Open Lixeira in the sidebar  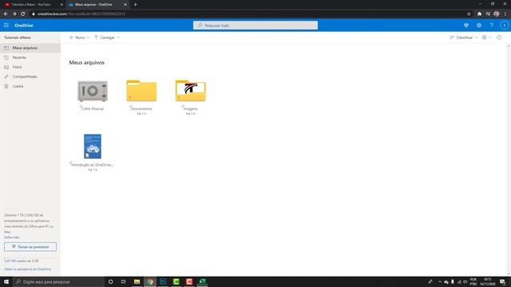tap(30, 86)
